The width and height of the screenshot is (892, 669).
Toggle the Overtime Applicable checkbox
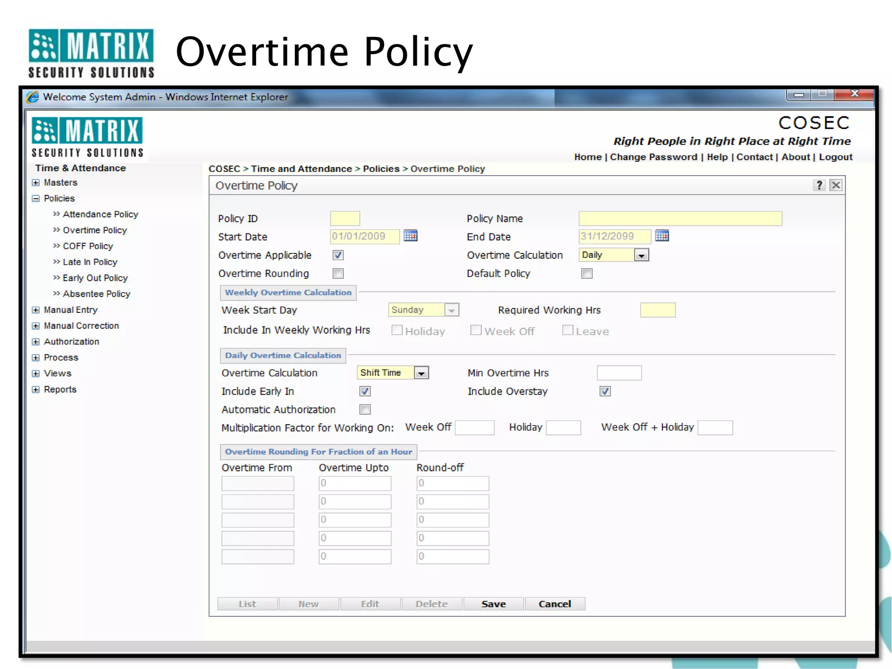[x=338, y=255]
